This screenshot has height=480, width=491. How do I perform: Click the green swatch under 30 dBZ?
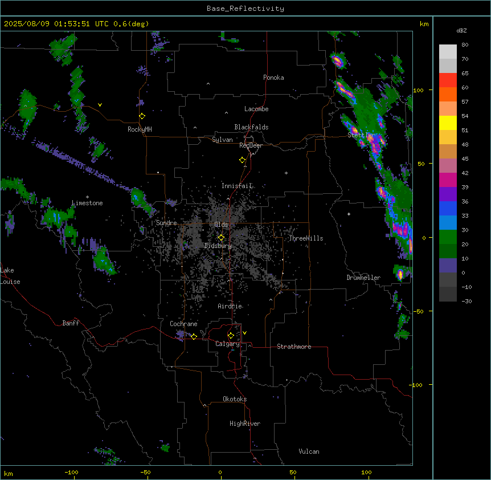coord(448,237)
